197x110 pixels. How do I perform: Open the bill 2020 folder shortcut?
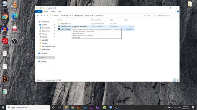coord(45,40)
